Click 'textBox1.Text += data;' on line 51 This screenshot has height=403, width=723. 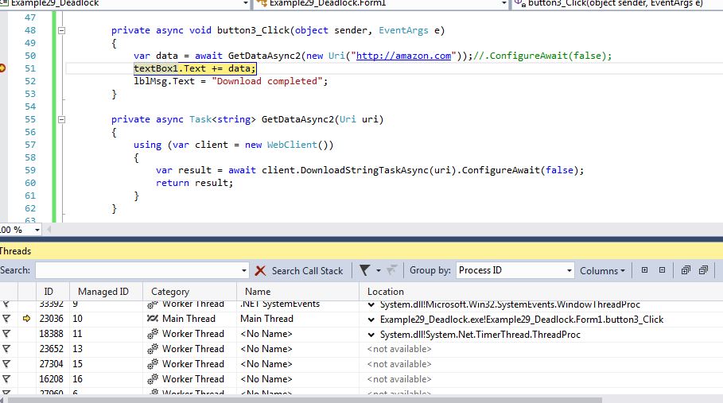(x=195, y=68)
